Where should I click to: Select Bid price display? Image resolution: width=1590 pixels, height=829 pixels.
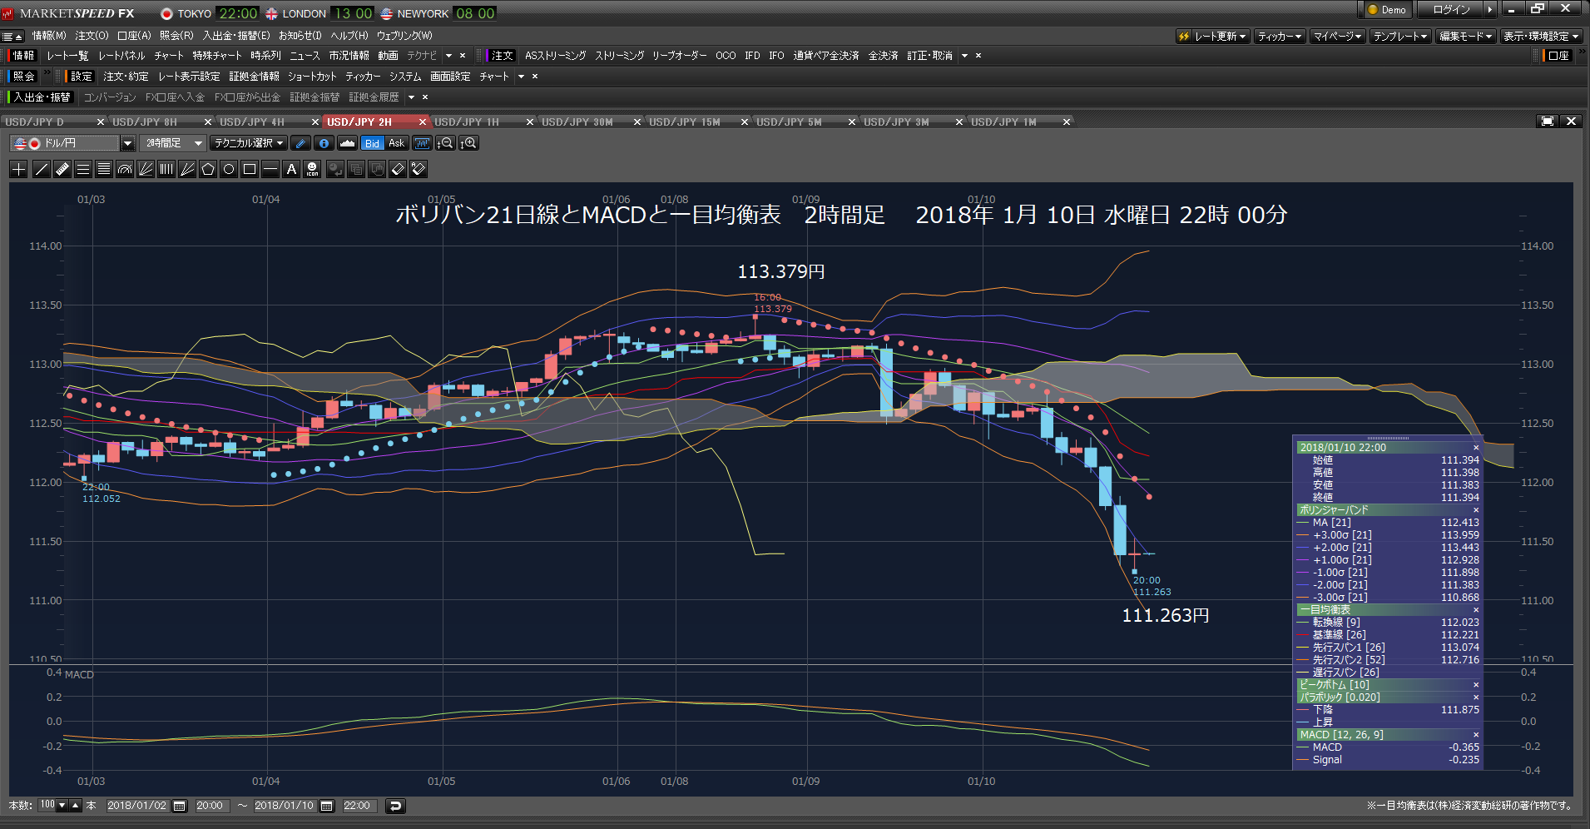point(372,143)
